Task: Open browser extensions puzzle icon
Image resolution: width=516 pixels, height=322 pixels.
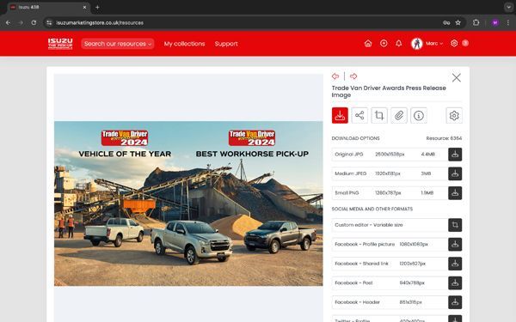Action: point(476,22)
